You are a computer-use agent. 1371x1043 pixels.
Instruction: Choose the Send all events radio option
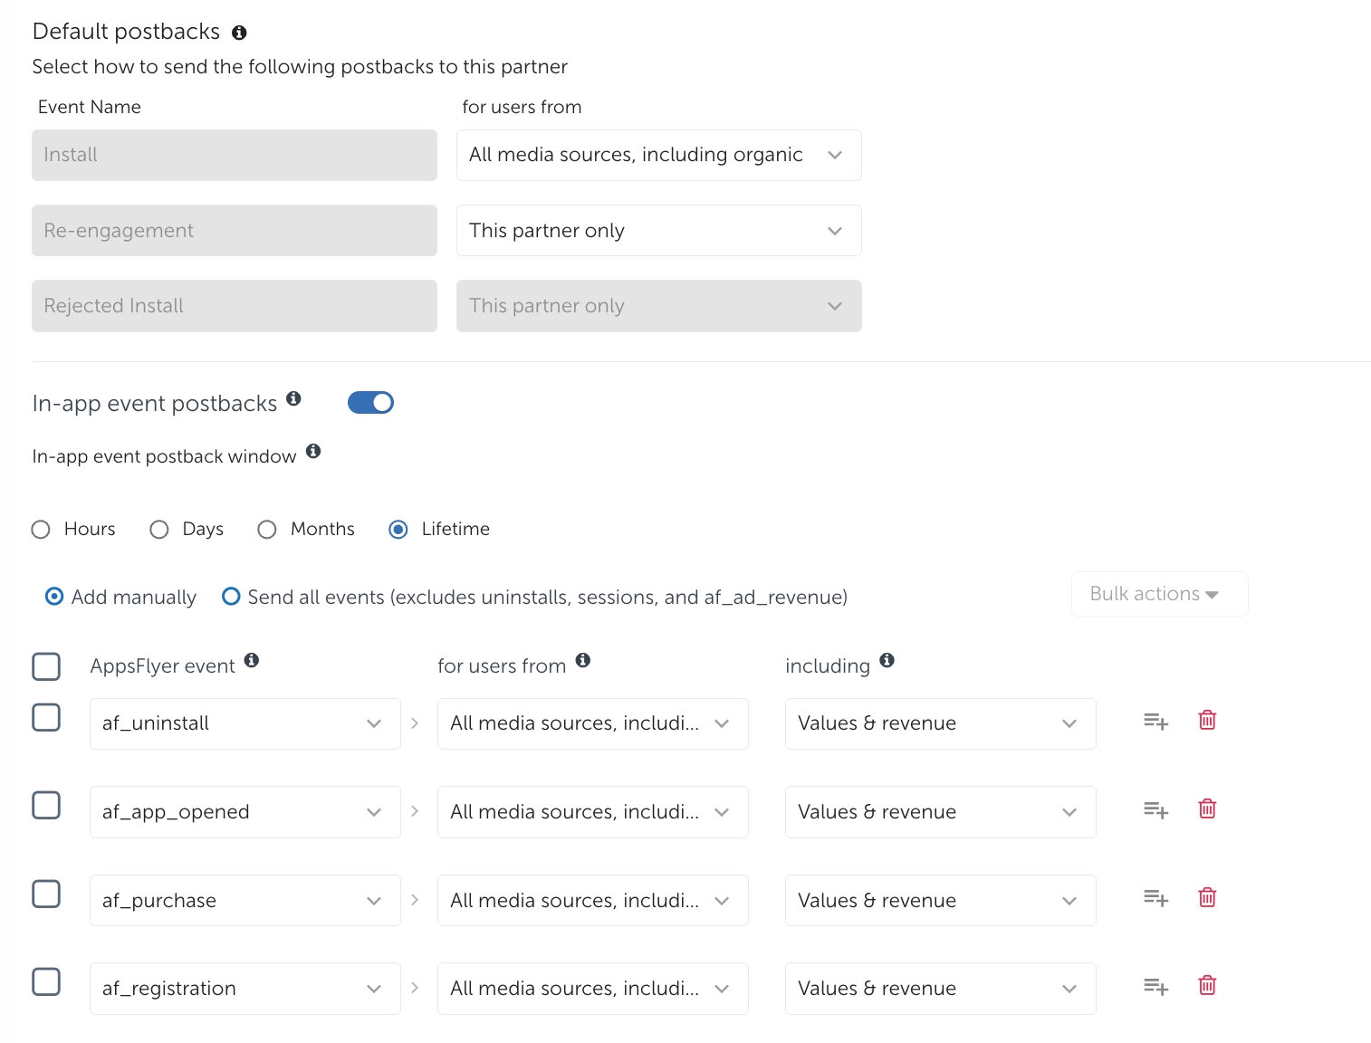coord(232,597)
